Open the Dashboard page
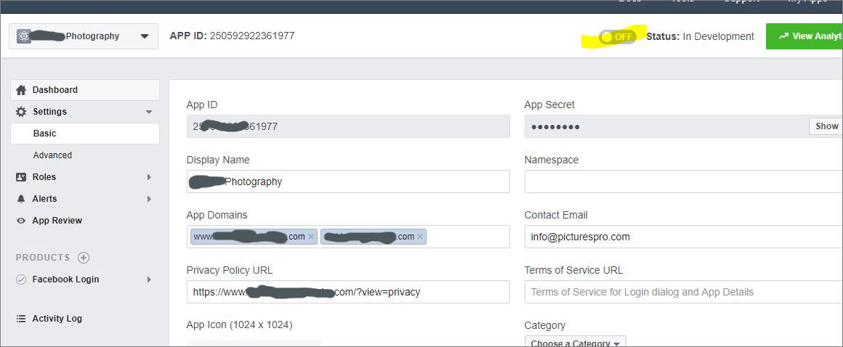The width and height of the screenshot is (843, 347). pos(85,90)
